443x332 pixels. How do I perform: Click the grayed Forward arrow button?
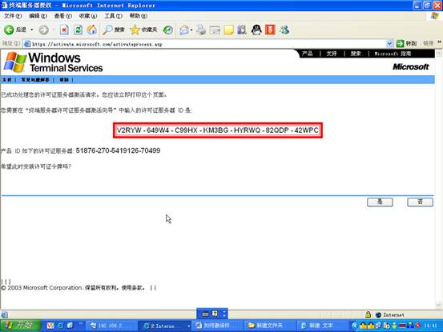pyautogui.click(x=43, y=30)
